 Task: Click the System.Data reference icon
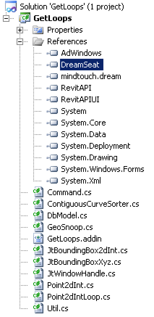pyautogui.click(x=52, y=135)
